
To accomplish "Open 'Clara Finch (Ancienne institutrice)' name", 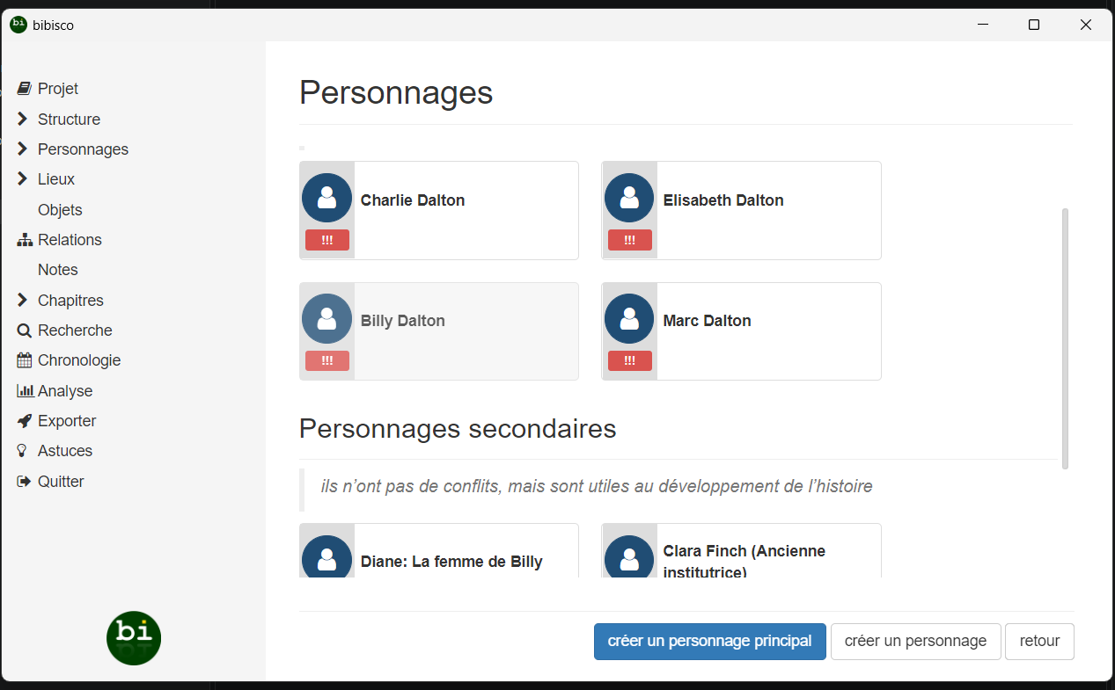I will [745, 561].
